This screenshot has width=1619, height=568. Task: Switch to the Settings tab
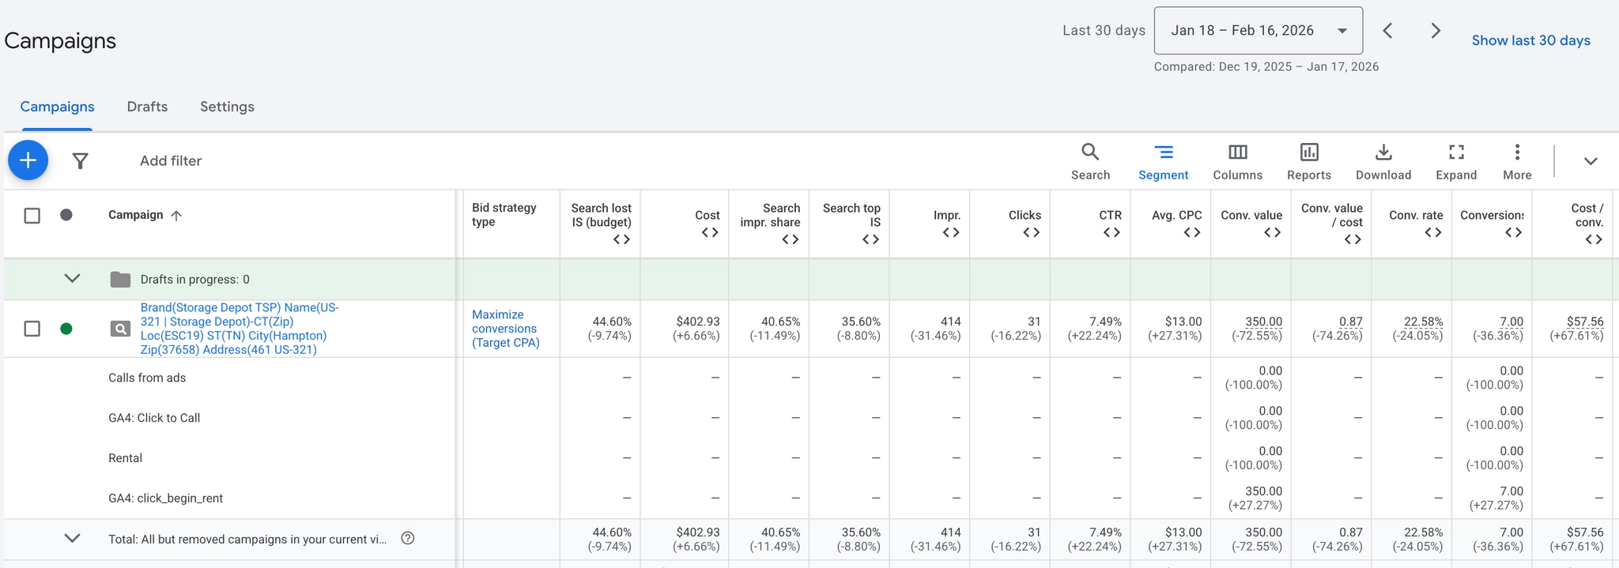(227, 107)
